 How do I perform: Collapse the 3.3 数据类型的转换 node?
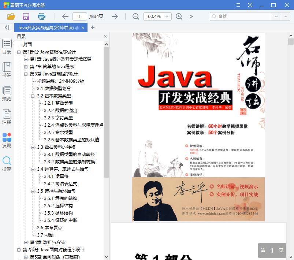(x=33, y=147)
